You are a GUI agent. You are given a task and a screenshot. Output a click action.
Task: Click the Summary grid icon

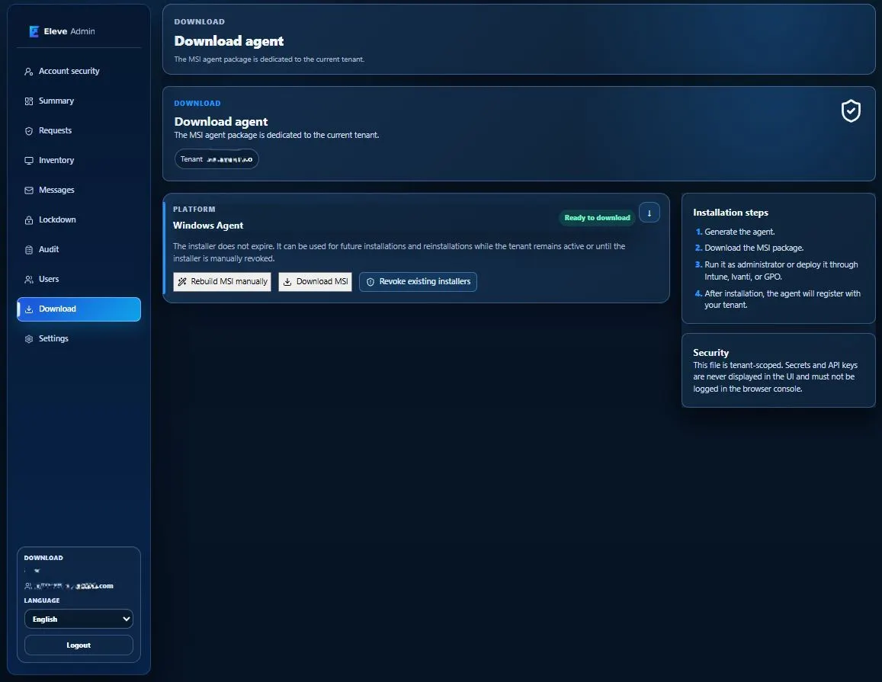coord(29,101)
